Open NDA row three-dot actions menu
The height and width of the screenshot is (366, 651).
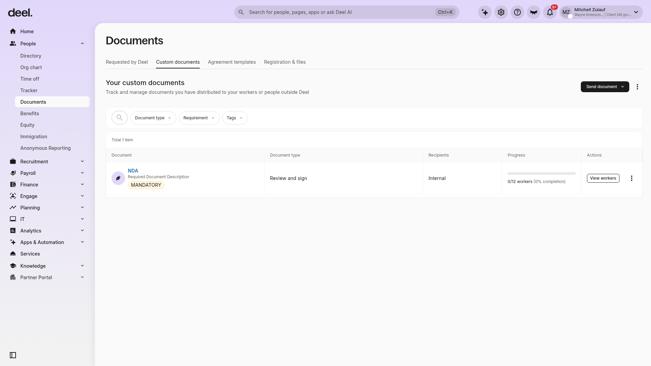tap(632, 178)
